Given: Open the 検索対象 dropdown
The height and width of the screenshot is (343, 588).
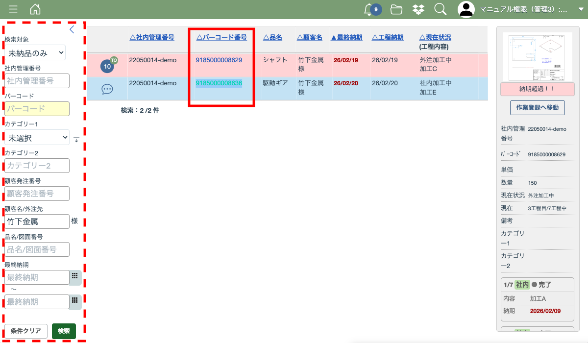Looking at the screenshot, I should [35, 52].
